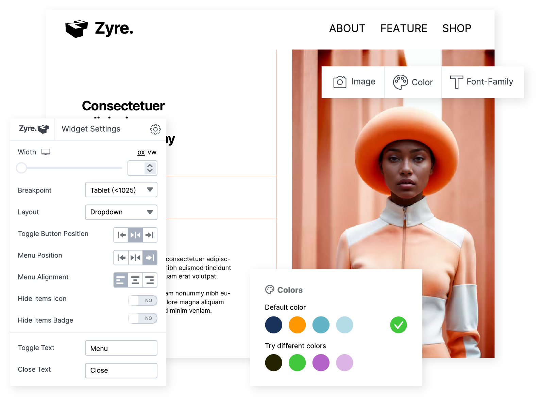Click the desktop device icon beside Width
Viewport: 541px width, 401px height.
46,152
